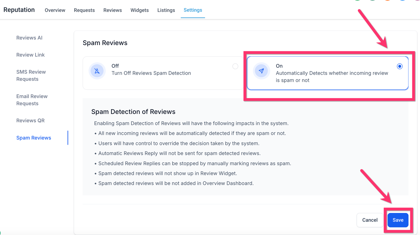Open Review Link in sidebar

30,55
